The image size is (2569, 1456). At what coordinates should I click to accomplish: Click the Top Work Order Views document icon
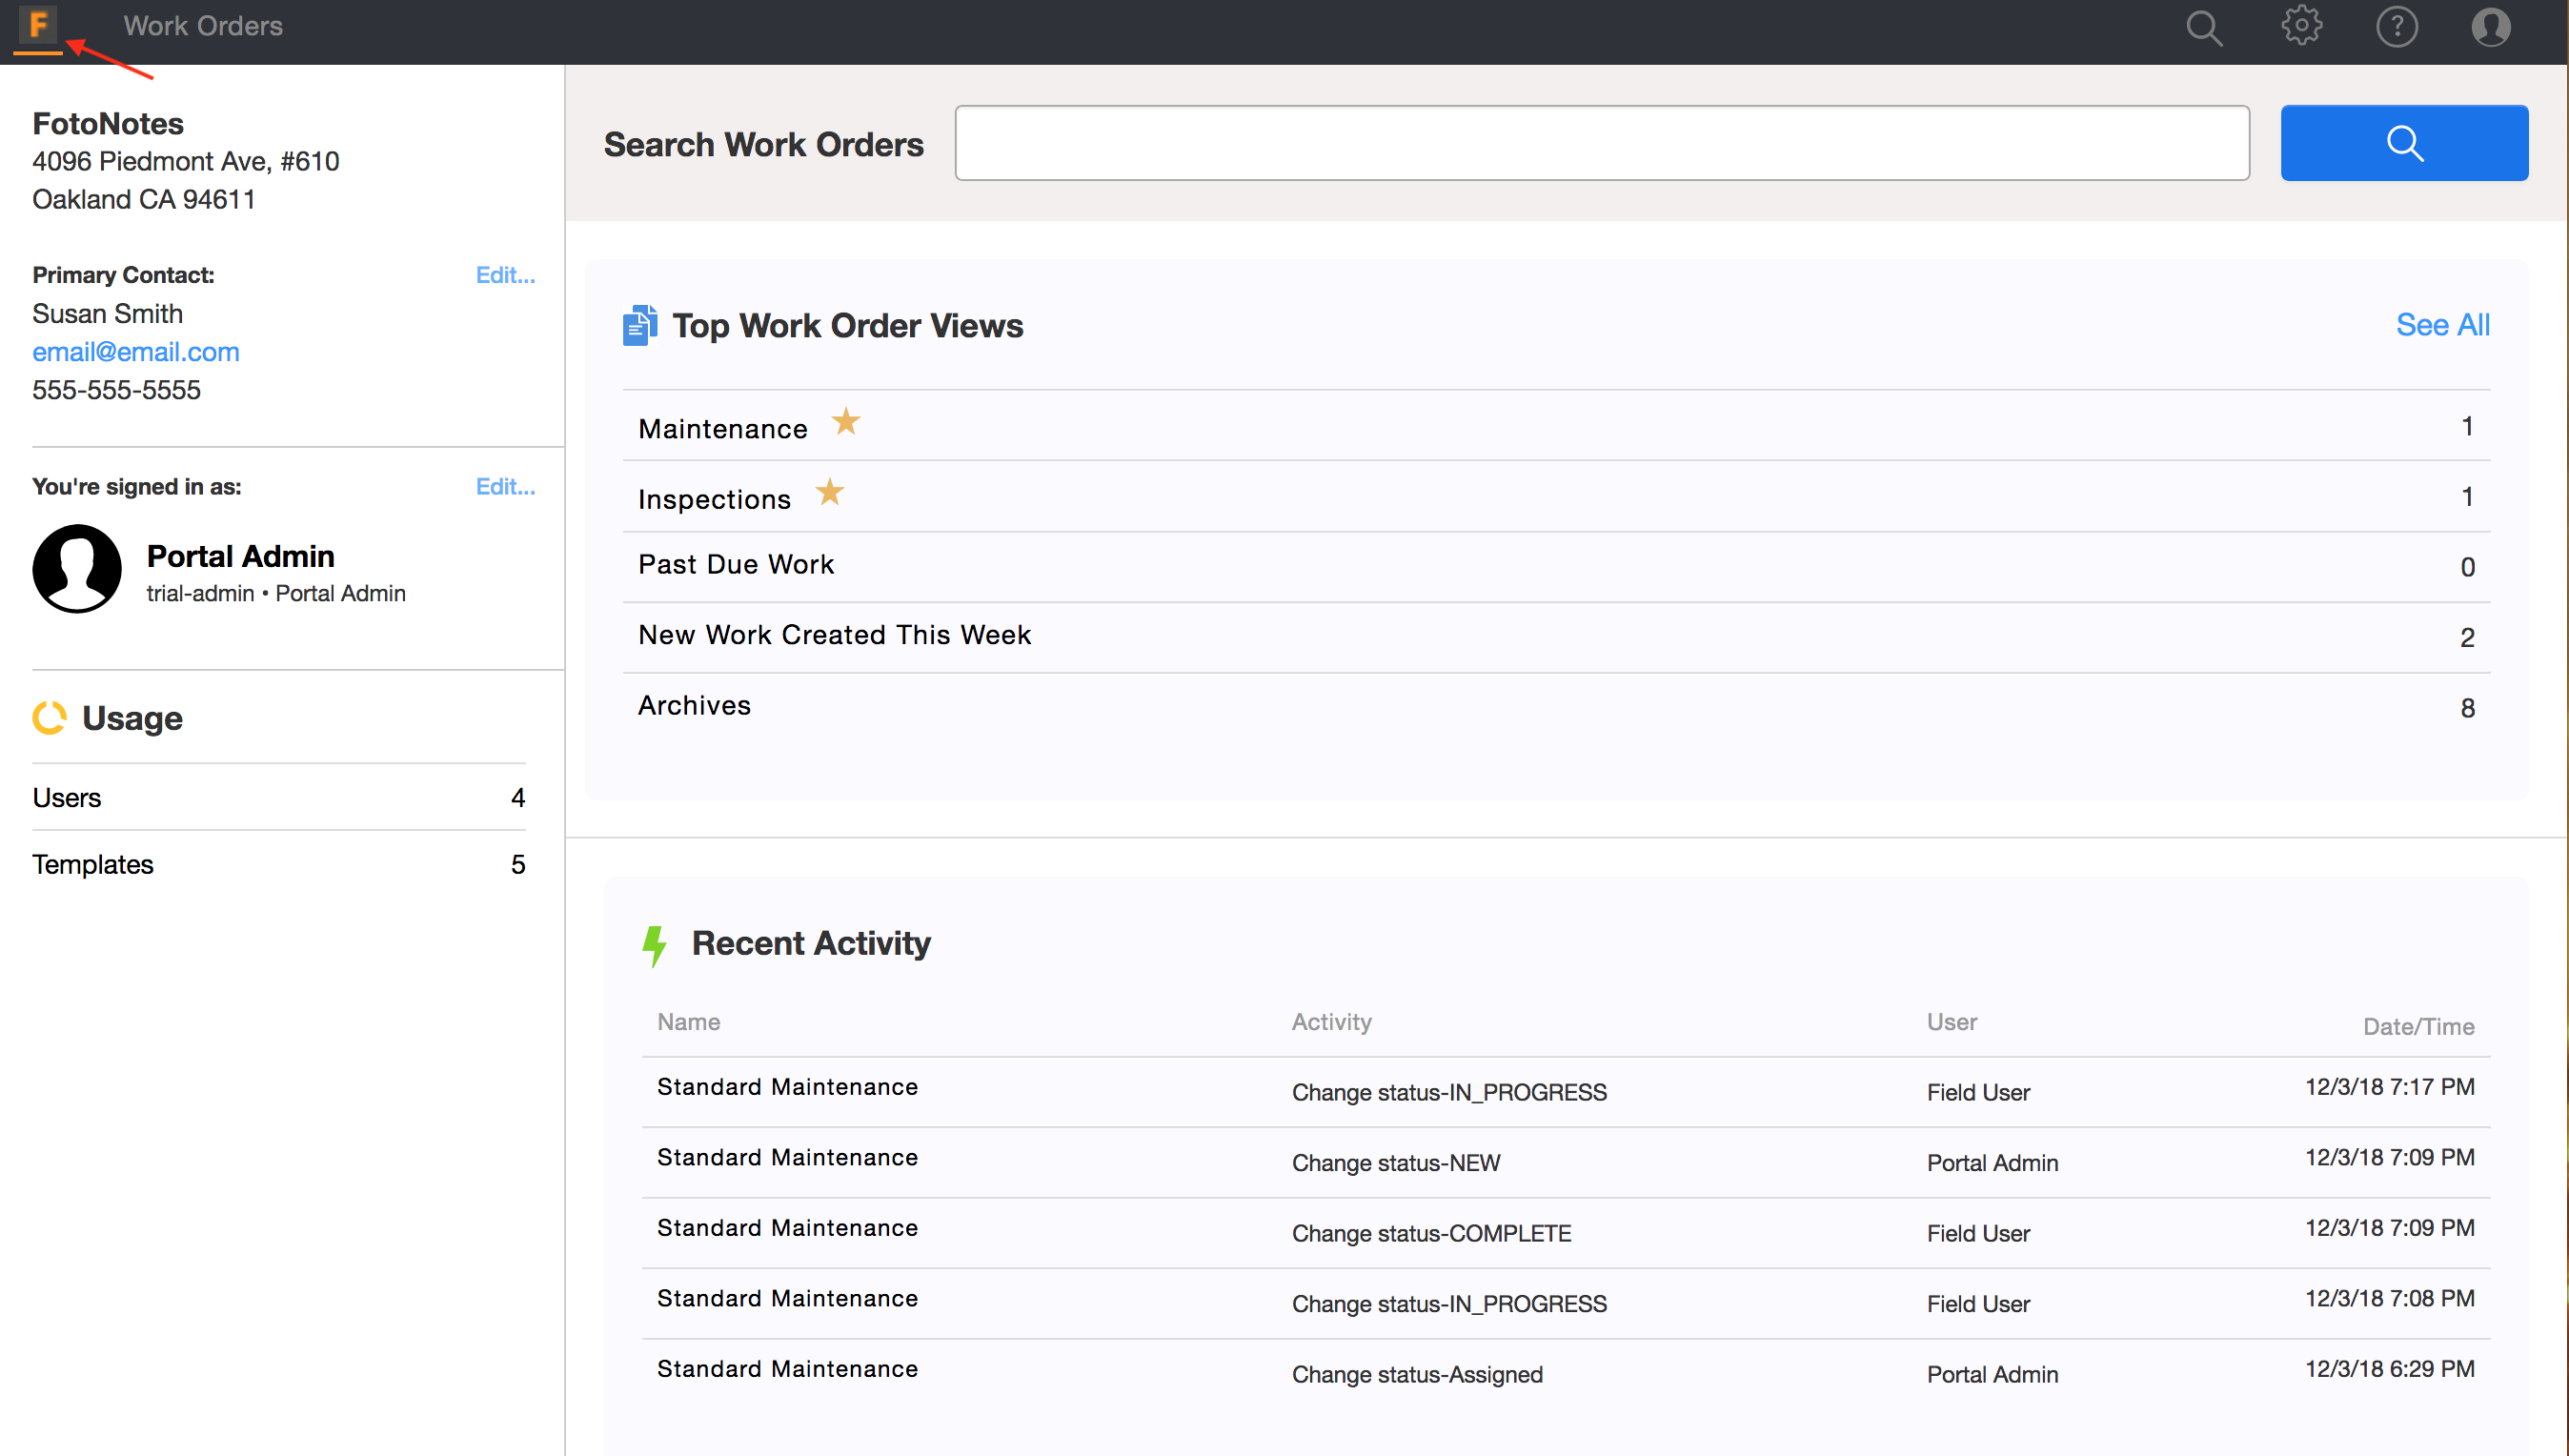[x=639, y=326]
